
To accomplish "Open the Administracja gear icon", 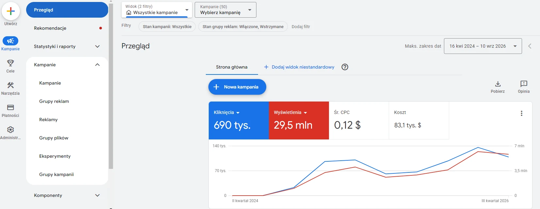I will coord(10,130).
